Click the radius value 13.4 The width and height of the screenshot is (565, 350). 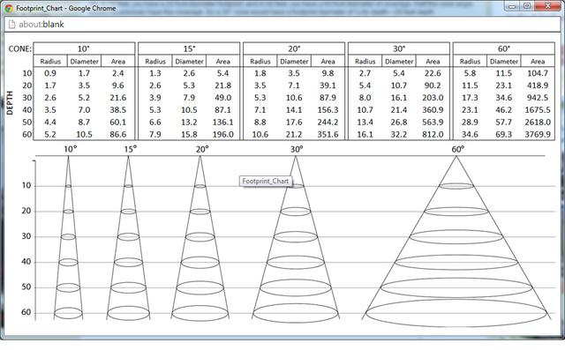(365, 123)
